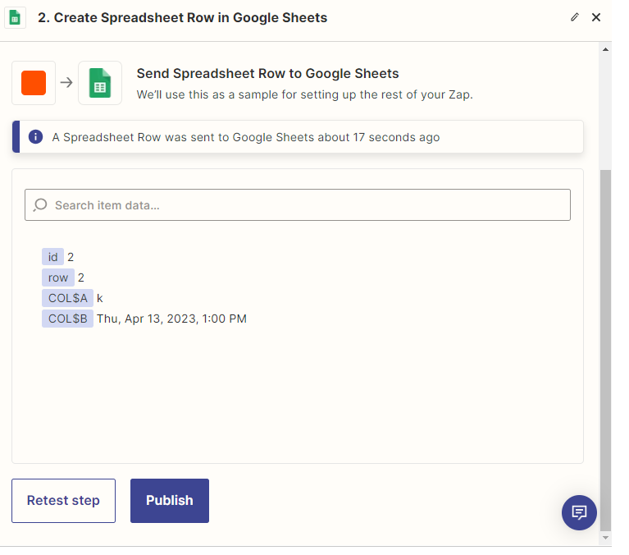The width and height of the screenshot is (629, 555).
Task: Close the step editor panel
Action: pyautogui.click(x=596, y=17)
